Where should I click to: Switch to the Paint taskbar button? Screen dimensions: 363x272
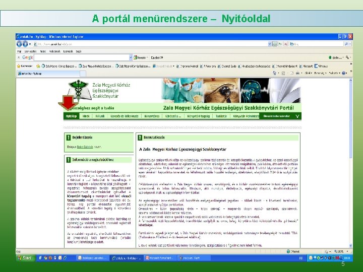(x=194, y=258)
